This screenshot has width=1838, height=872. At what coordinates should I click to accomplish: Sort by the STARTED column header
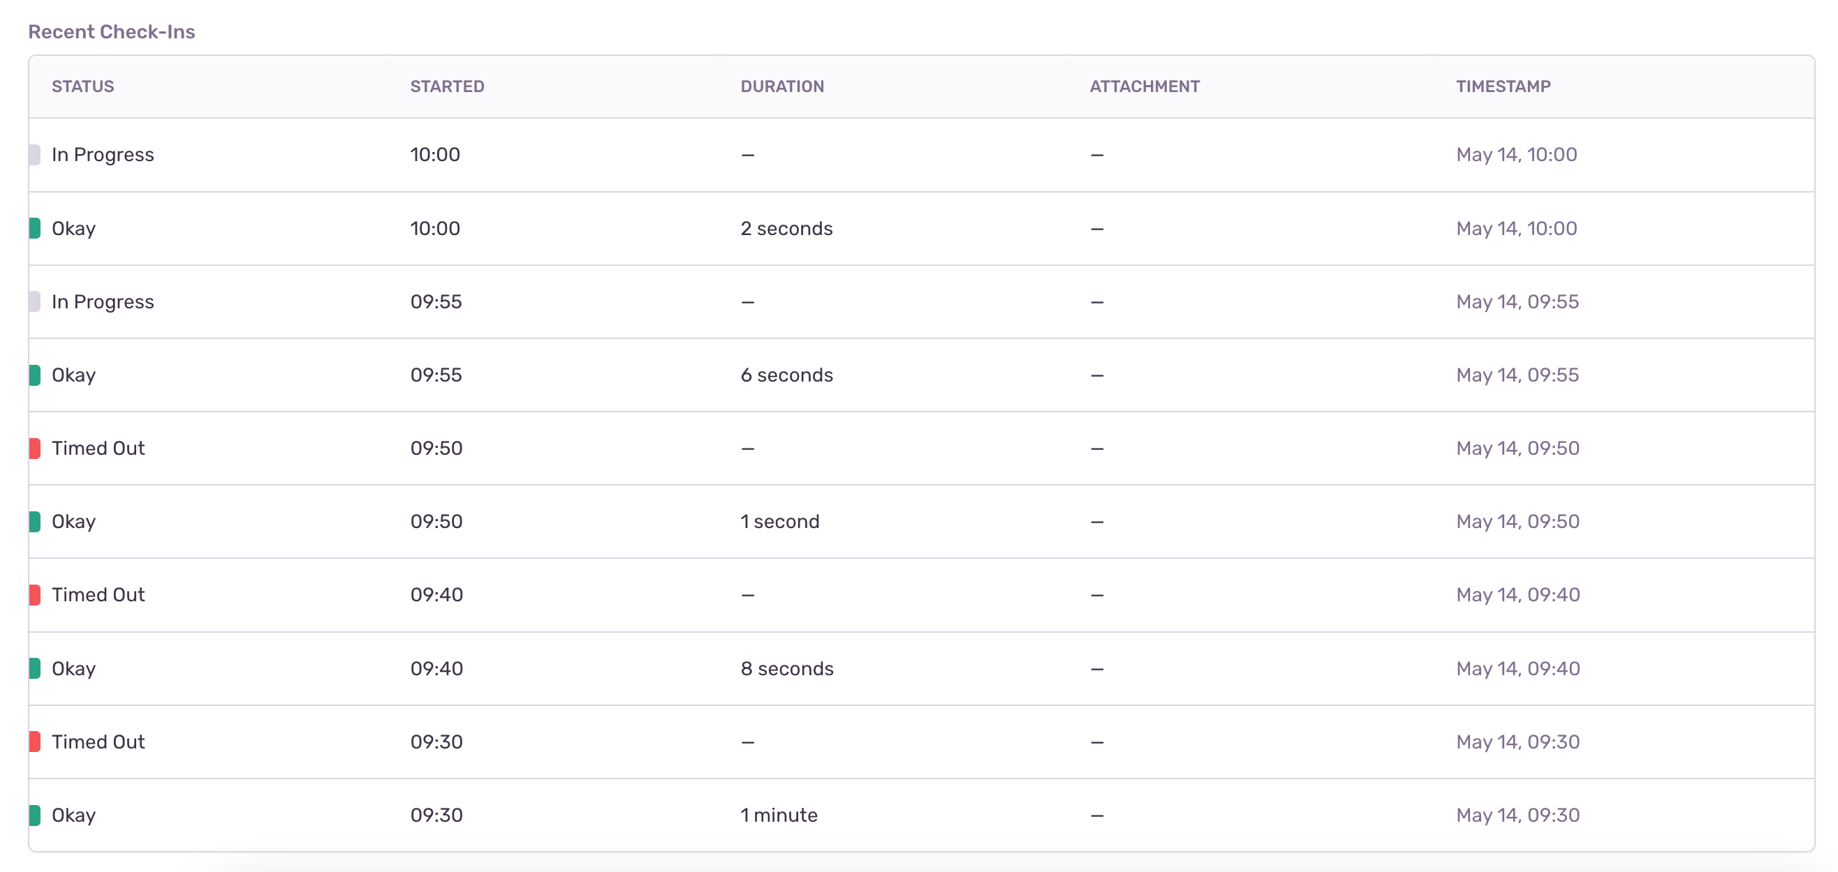448,86
